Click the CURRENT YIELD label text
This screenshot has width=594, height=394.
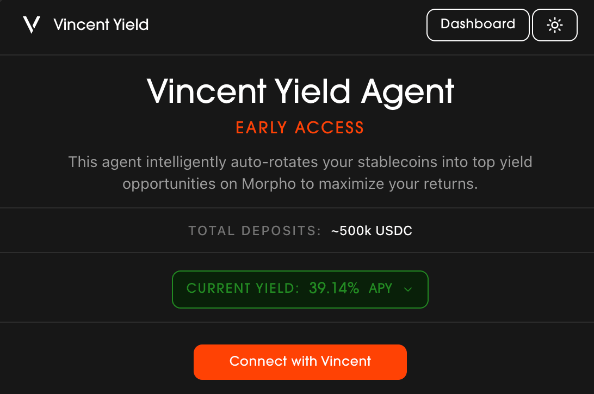pos(243,289)
